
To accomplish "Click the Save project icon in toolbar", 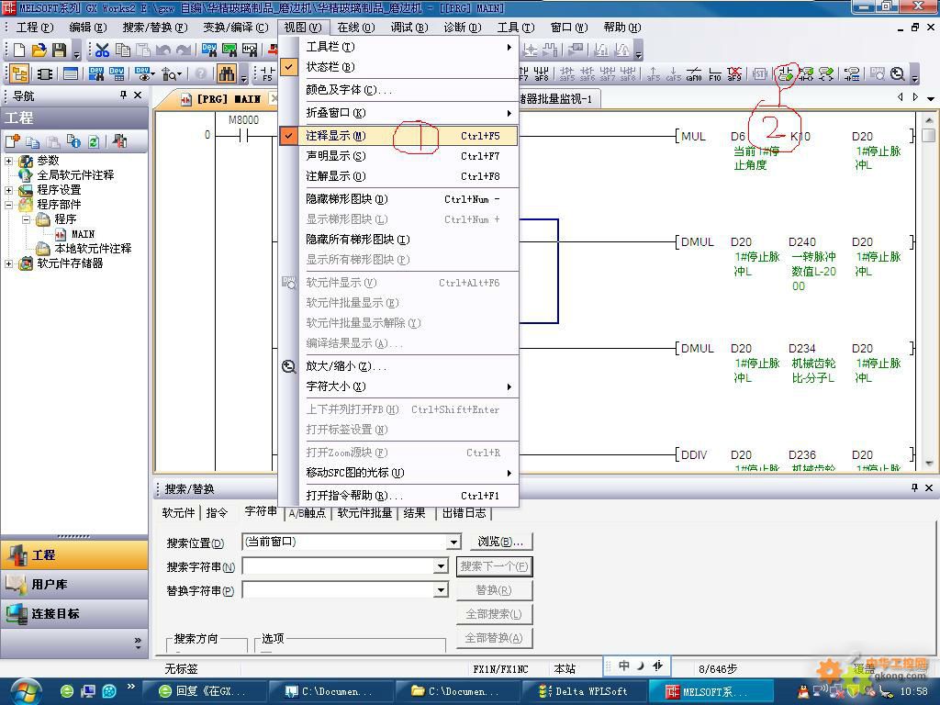I will [60, 50].
